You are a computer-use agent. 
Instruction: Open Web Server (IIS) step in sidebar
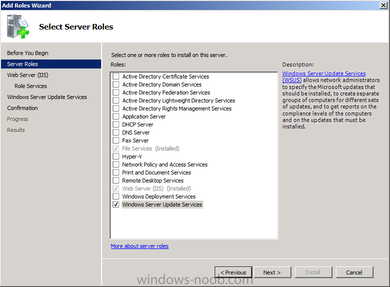28,75
